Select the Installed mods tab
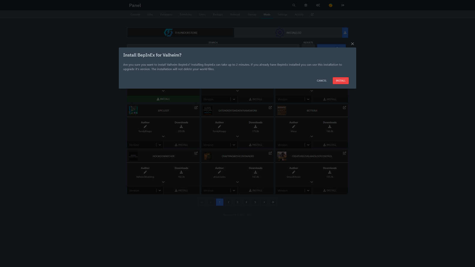Viewport: 475px width, 267px height. [x=288, y=33]
